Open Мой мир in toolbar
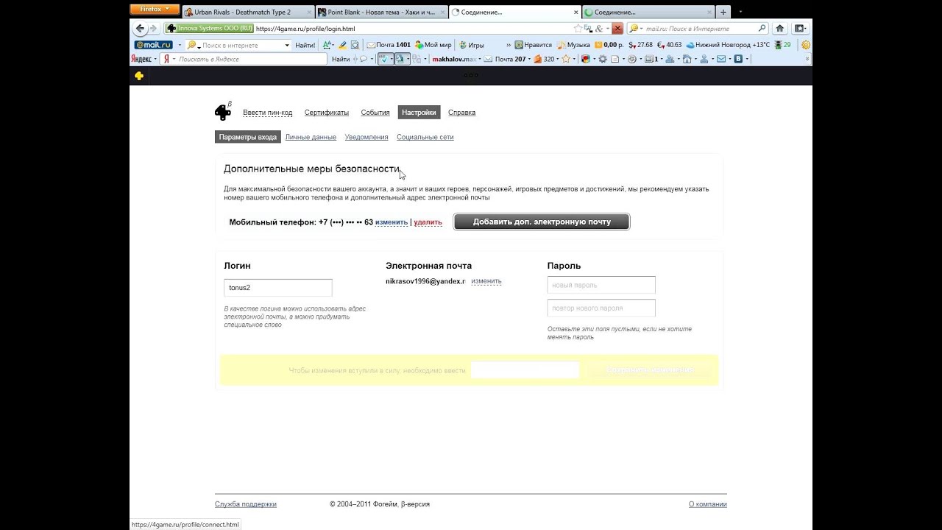Screen dimensions: 942x530 433,45
